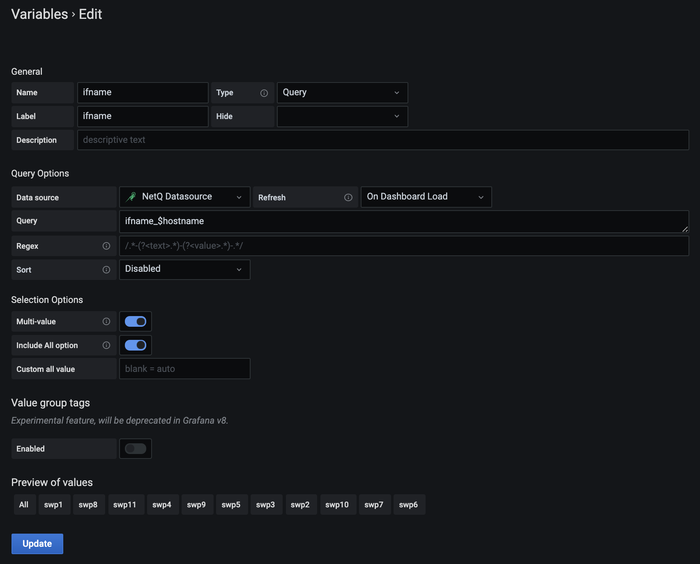Click the Include All option info icon
The image size is (700, 564).
(106, 345)
